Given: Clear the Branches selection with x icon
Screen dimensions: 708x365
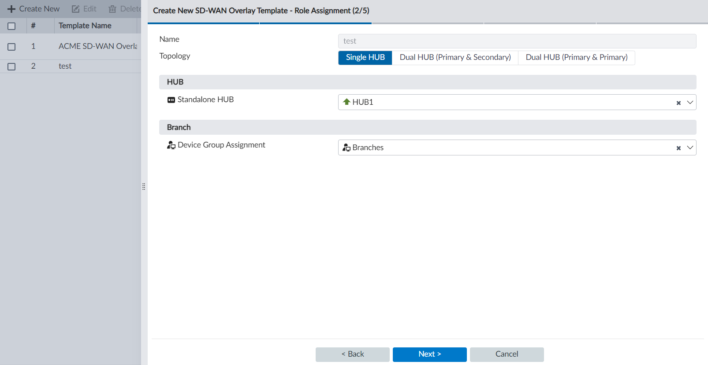Looking at the screenshot, I should [x=678, y=148].
